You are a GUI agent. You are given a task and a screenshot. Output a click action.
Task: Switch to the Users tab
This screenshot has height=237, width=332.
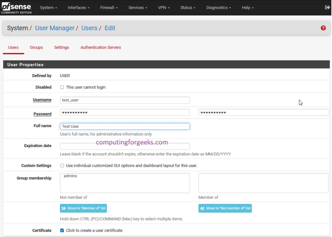tap(13, 47)
